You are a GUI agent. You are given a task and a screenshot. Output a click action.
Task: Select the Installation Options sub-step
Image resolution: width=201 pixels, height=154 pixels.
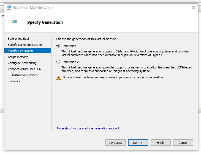[25, 75]
